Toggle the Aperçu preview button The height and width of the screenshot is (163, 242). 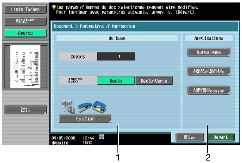tap(25, 33)
